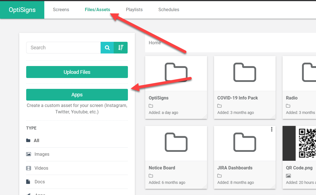Select the 'Images' type filter label
316x195 pixels.
pyautogui.click(x=42, y=154)
